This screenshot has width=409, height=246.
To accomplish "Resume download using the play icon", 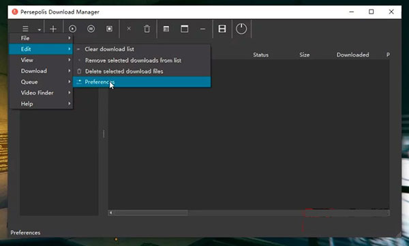I will coord(72,29).
